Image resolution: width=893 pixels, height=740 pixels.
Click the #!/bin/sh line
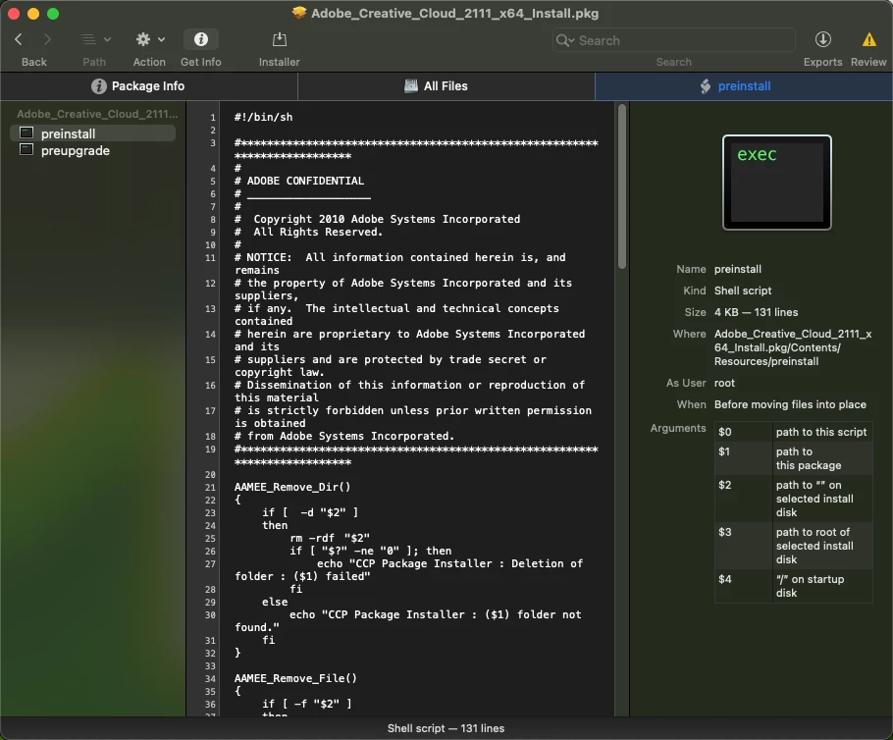(263, 117)
